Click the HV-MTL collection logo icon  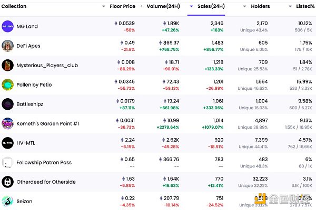click(8, 143)
